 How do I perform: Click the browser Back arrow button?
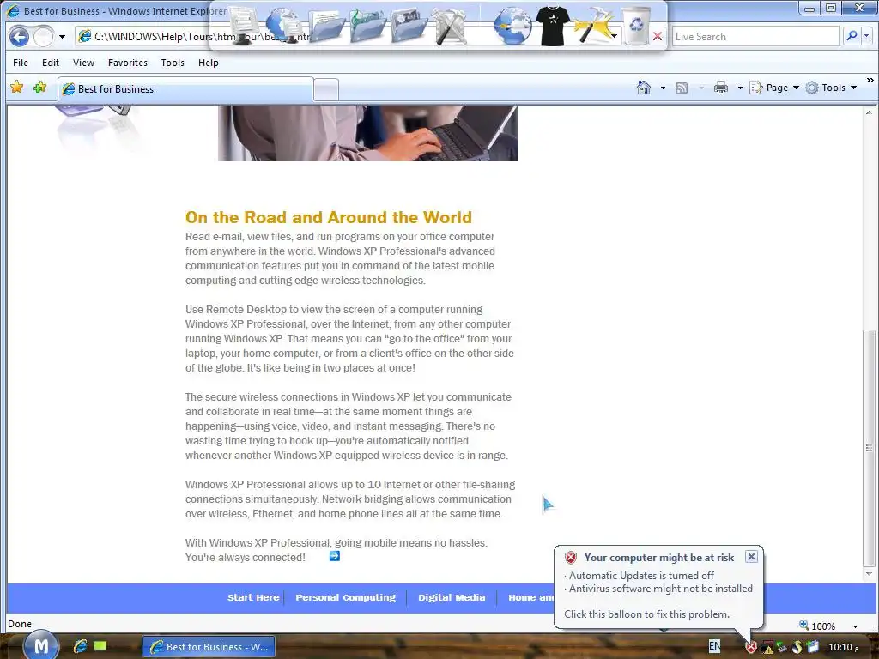pyautogui.click(x=19, y=37)
